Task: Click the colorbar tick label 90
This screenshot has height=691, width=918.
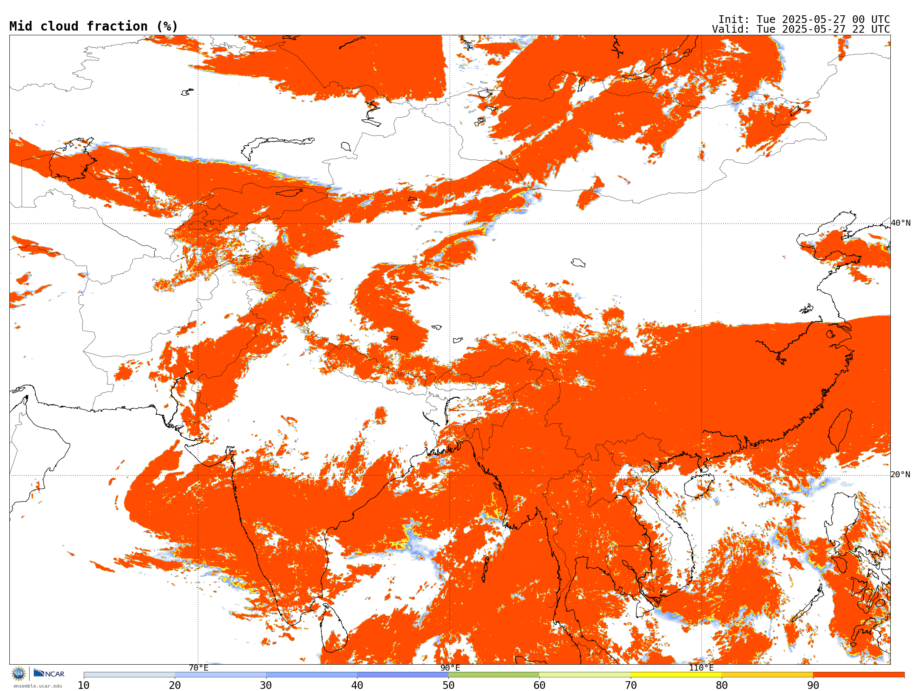Action: tap(813, 685)
